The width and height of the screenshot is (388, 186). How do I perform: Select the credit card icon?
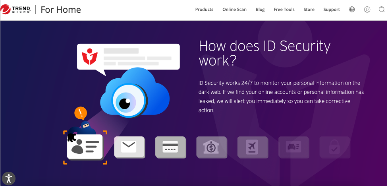pos(170,147)
